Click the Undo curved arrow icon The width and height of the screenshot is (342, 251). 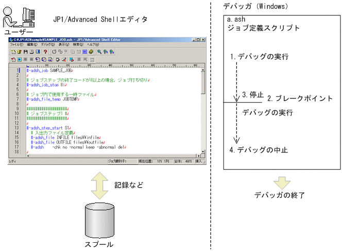pyautogui.click(x=54, y=52)
